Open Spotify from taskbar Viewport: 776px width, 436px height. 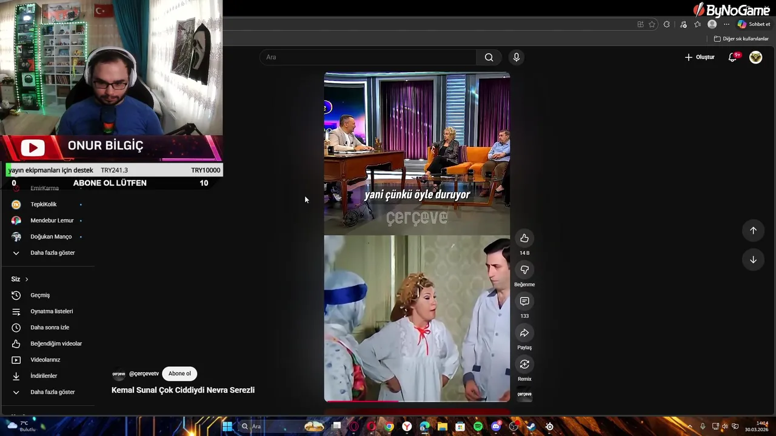pyautogui.click(x=478, y=426)
